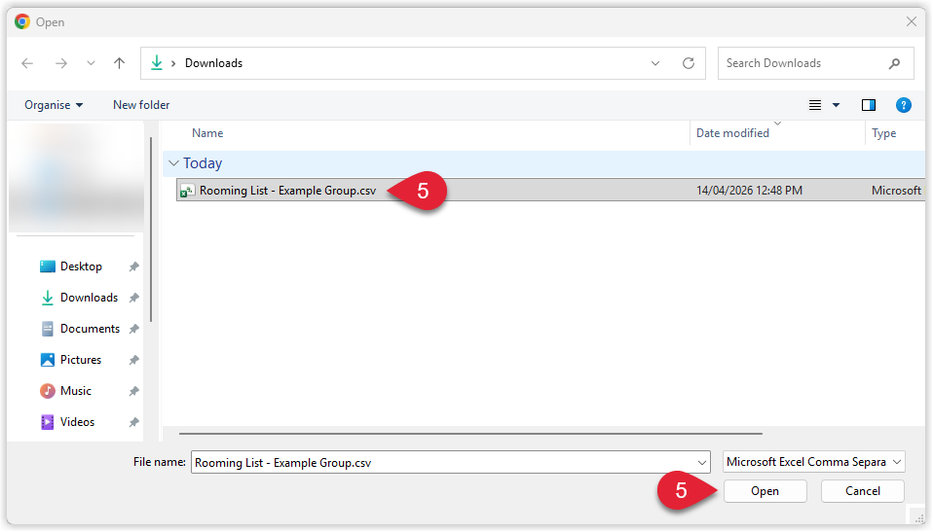933x532 pixels.
Task: Refresh the Downloads folder
Action: point(689,63)
